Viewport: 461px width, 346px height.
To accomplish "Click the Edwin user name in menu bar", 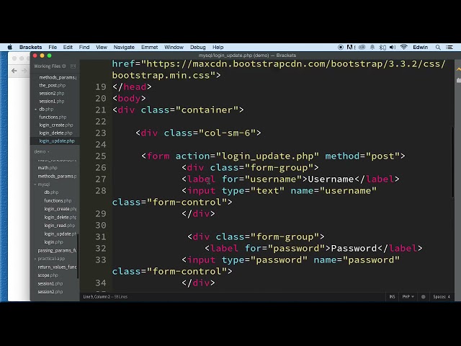I will (421, 47).
